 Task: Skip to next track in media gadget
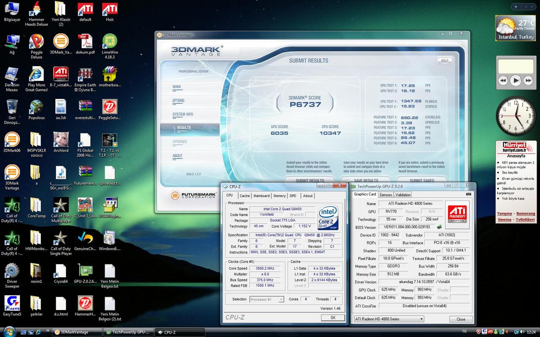click(528, 80)
